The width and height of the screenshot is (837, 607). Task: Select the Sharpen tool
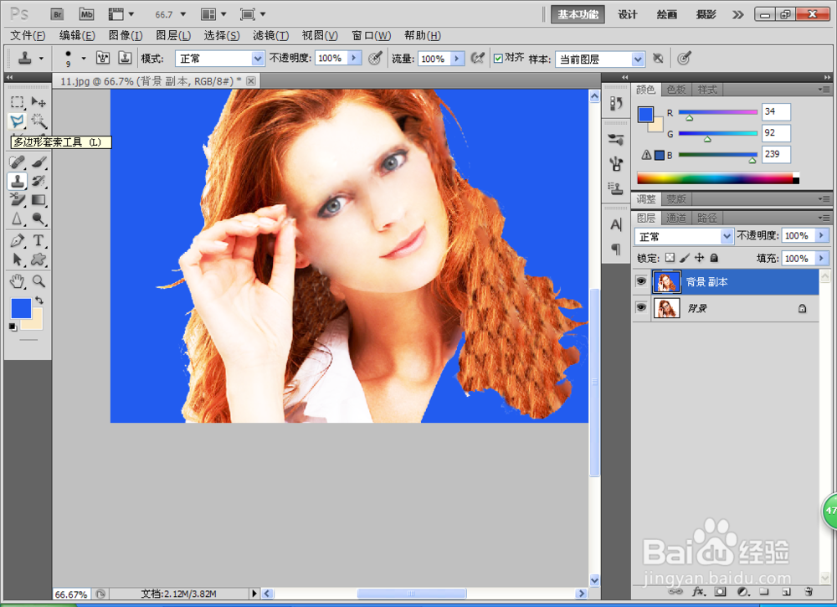(17, 219)
